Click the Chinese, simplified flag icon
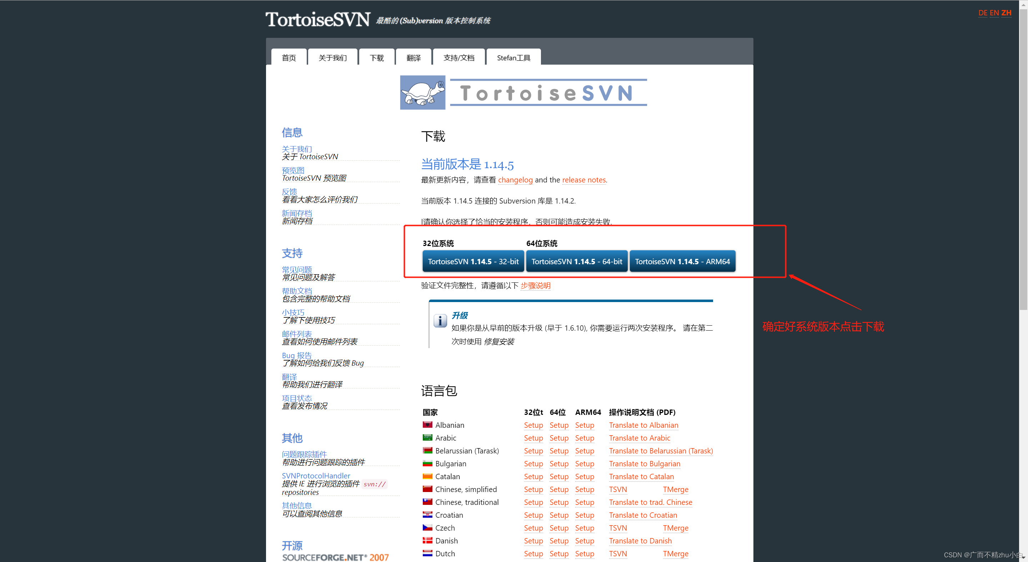This screenshot has width=1028, height=562. [427, 488]
